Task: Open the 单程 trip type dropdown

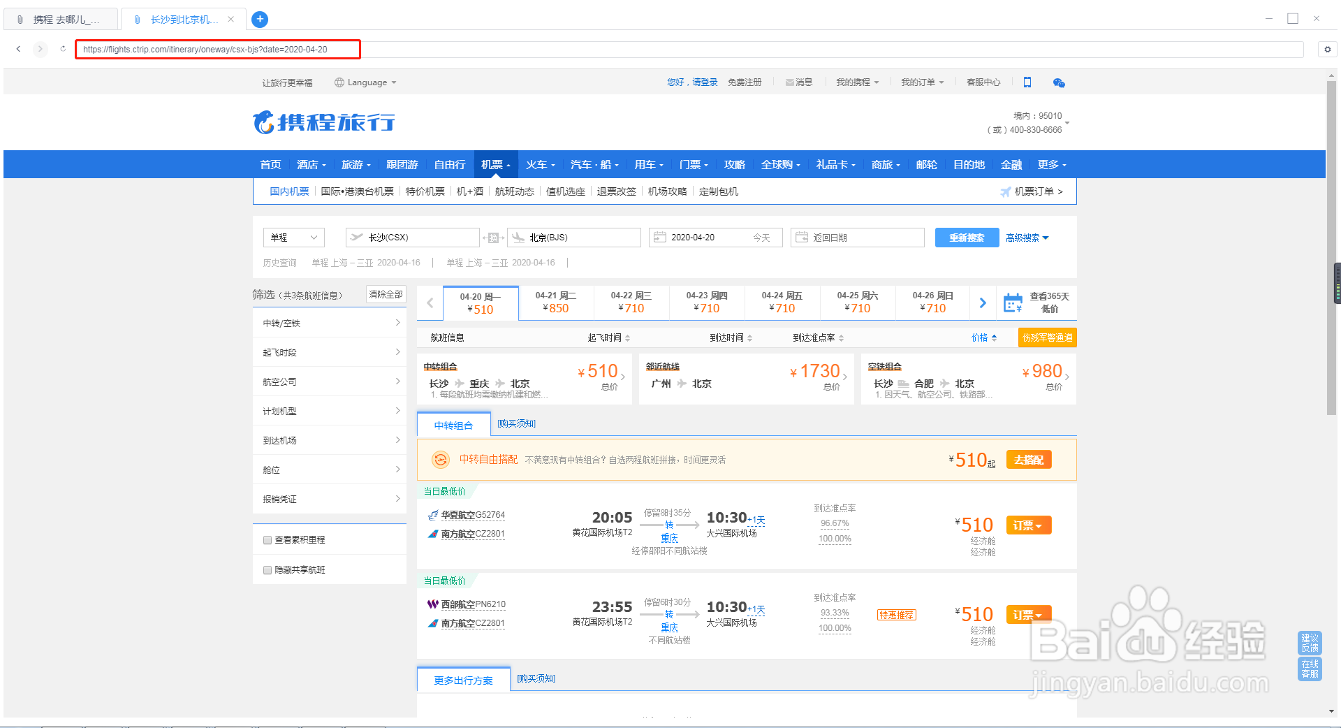Action: pyautogui.click(x=294, y=238)
